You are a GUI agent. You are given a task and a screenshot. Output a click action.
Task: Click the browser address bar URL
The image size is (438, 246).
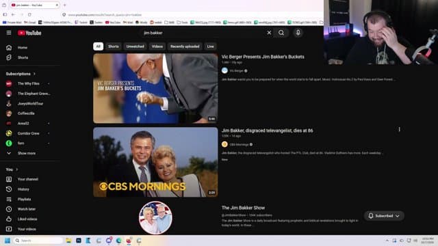pyautogui.click(x=105, y=15)
